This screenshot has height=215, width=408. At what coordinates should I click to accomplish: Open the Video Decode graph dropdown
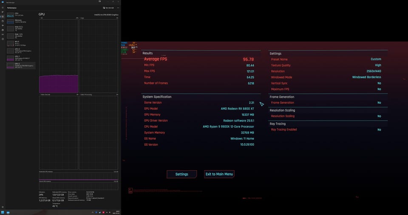pos(45,94)
